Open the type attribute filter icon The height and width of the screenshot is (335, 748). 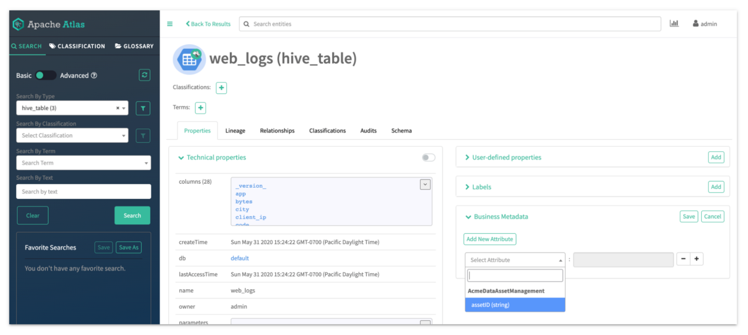(143, 108)
